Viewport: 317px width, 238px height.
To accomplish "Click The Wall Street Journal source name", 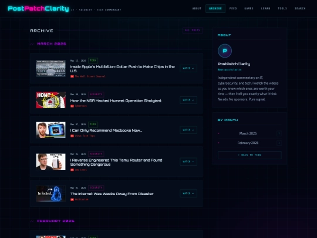I will (90, 76).
